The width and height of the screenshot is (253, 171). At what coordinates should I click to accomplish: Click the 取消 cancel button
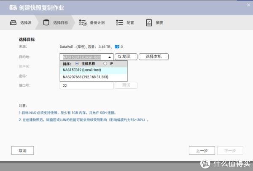[x=23, y=150]
